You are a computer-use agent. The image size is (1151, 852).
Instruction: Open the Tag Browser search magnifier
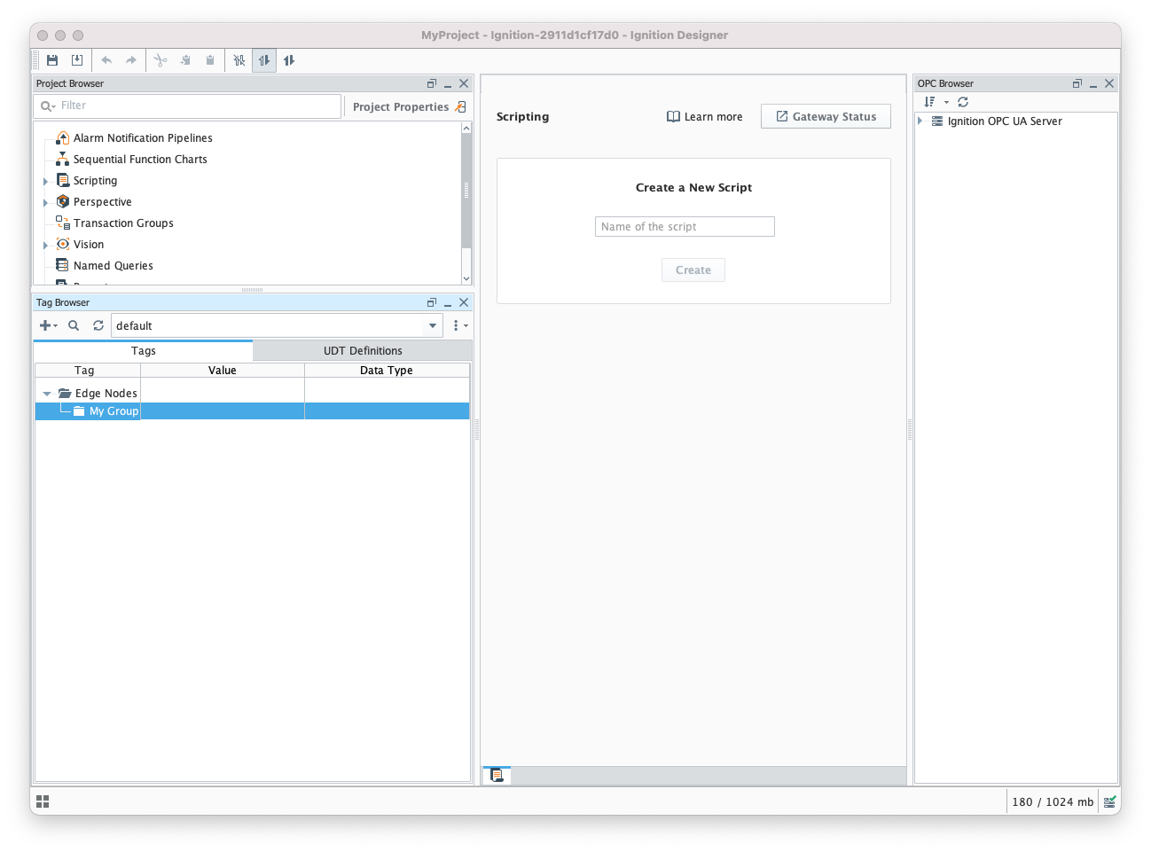(x=74, y=325)
